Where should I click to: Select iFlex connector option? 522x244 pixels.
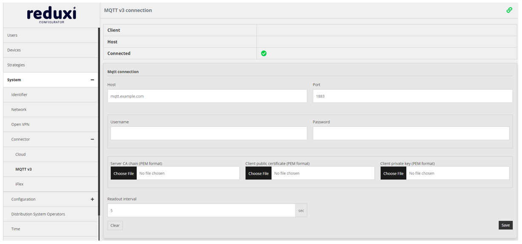tap(20, 184)
